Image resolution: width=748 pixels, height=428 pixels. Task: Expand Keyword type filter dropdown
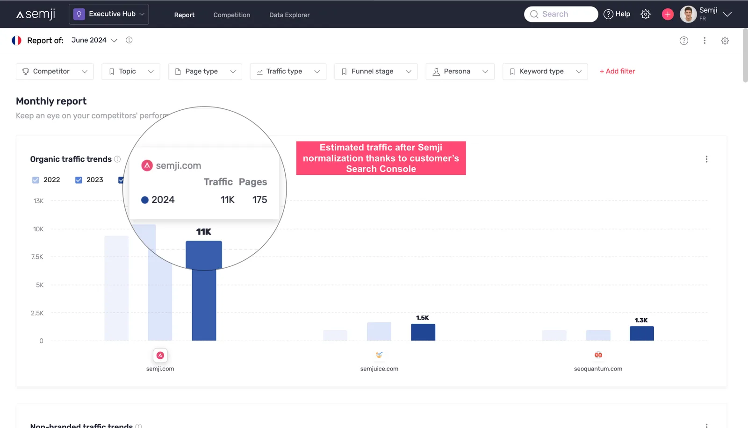545,71
